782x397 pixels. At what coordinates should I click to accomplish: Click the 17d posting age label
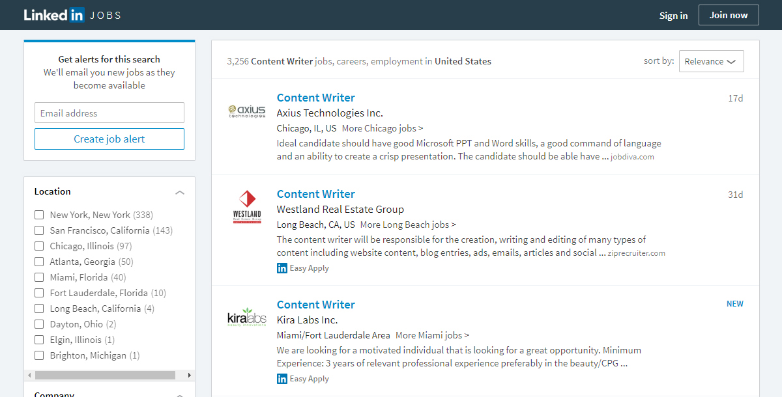pos(736,98)
